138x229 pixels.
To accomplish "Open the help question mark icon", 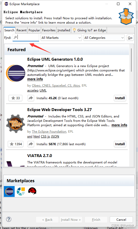I will (9, 219).
